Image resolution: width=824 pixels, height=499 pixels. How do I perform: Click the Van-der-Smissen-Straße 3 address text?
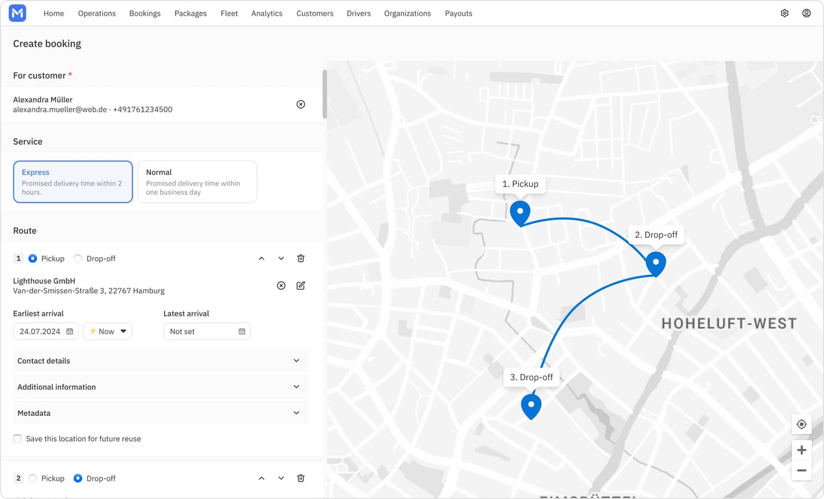tap(89, 291)
